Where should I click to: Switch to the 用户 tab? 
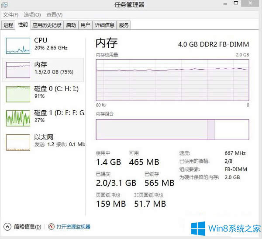tap(85, 25)
